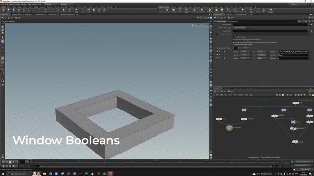
Task: Click Reset Attributes from Target button
Action: pyautogui.click(x=243, y=45)
